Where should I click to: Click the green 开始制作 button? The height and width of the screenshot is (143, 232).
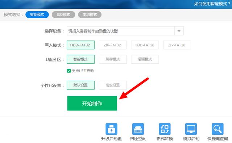click(x=92, y=103)
